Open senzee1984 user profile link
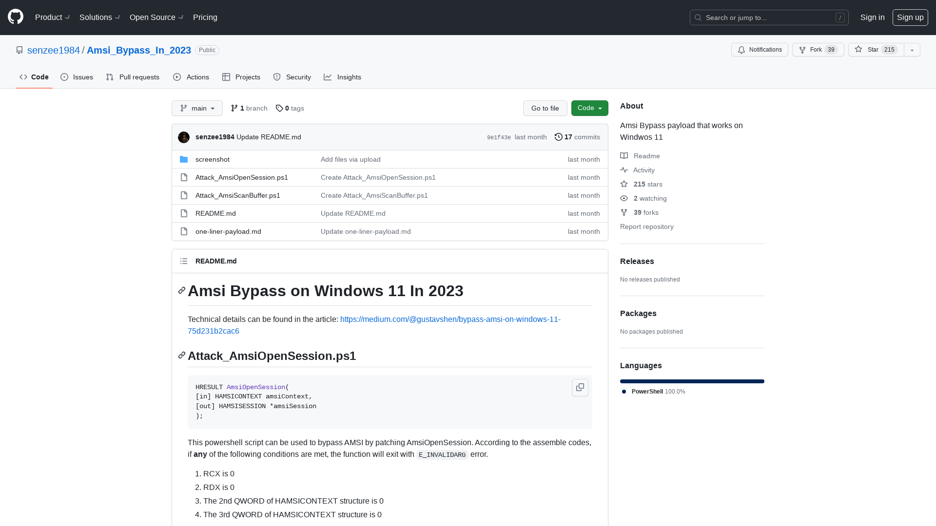Viewport: 936px width, 526px height. (54, 50)
